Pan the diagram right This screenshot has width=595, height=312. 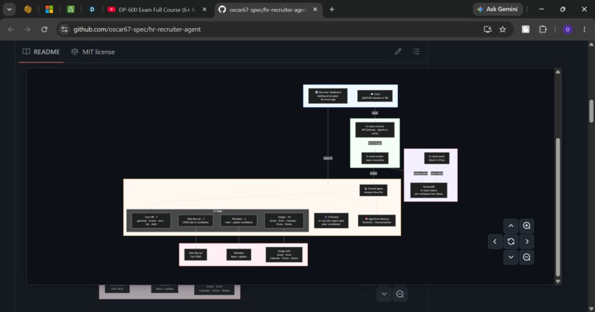point(526,241)
